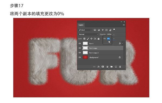Filter for shape layers icon

pos(106,30)
